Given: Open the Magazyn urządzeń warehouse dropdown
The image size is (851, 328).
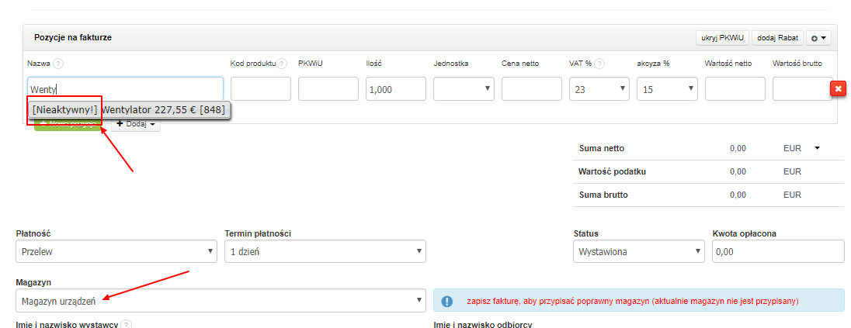Looking at the screenshot, I should pos(221,301).
